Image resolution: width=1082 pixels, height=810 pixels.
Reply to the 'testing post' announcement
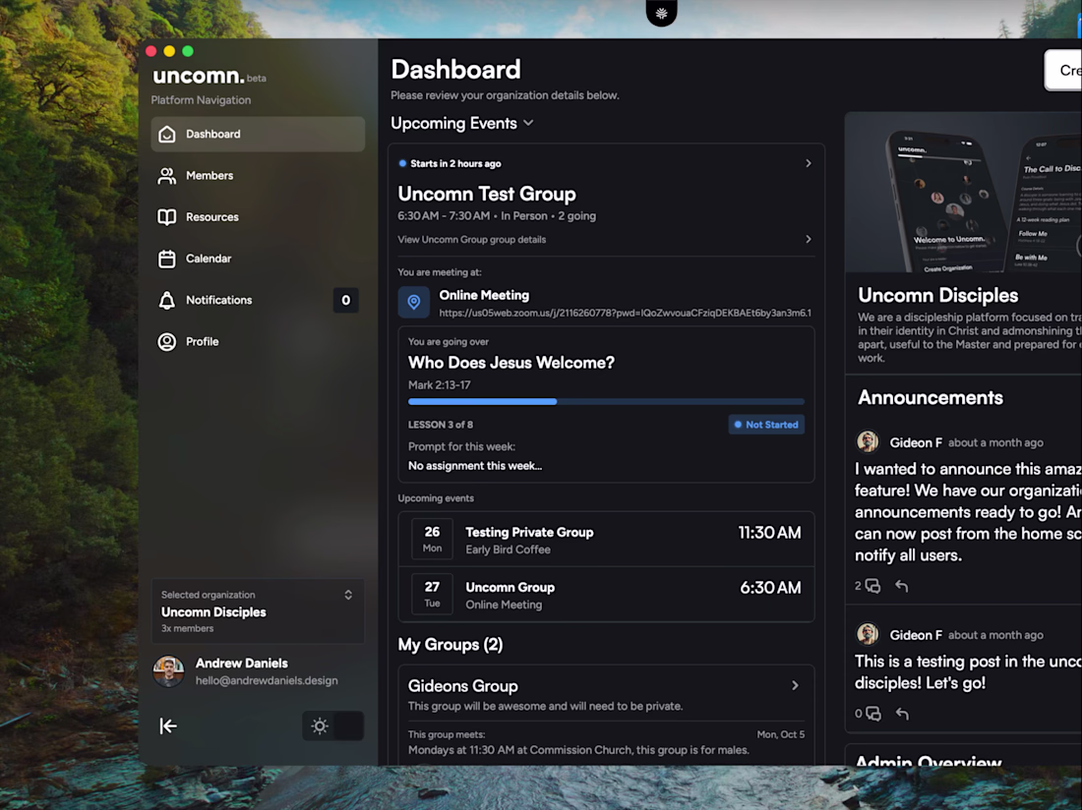coord(901,714)
